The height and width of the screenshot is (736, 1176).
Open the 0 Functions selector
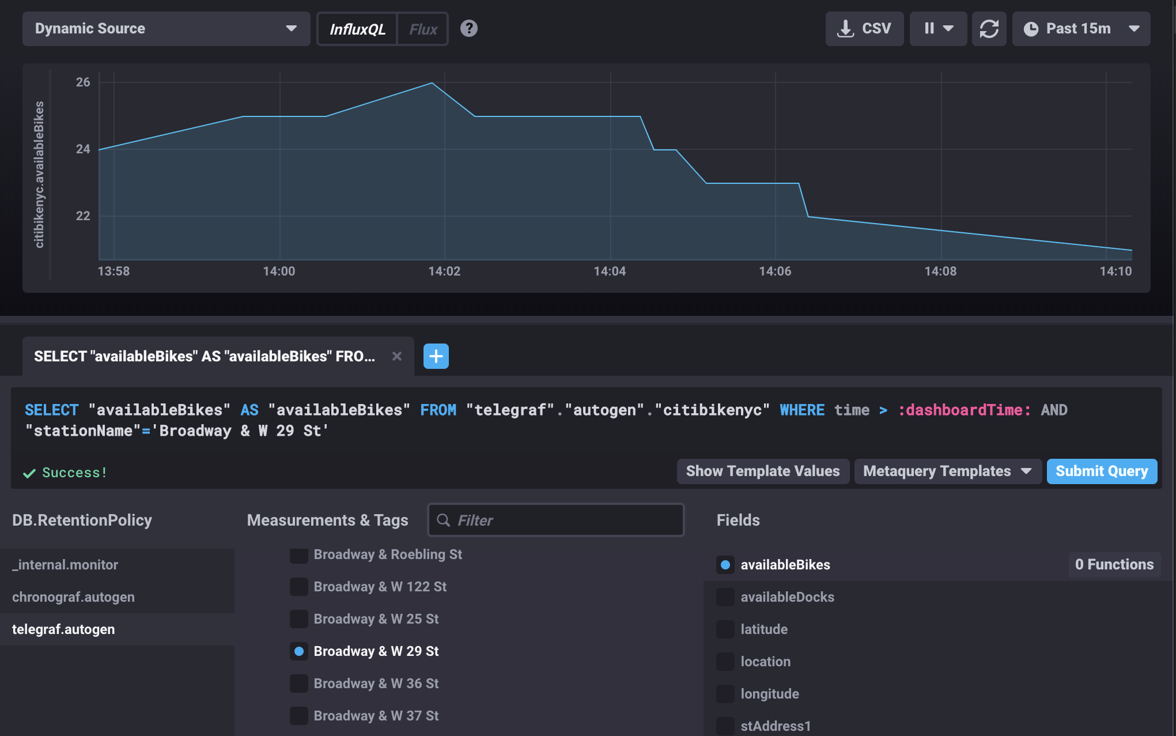1114,564
